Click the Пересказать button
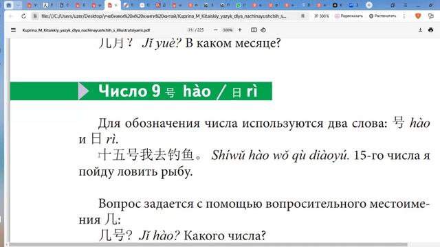This screenshot has width=440, height=247. 349,16
